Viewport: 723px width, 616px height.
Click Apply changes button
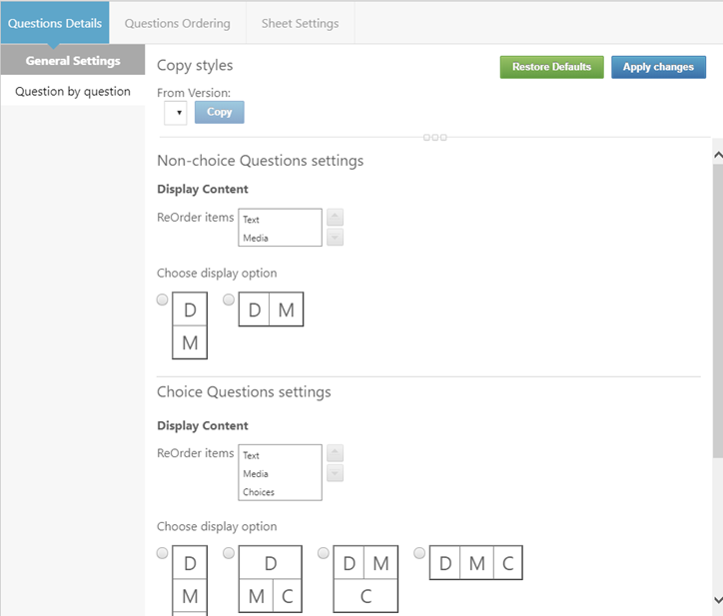click(658, 67)
